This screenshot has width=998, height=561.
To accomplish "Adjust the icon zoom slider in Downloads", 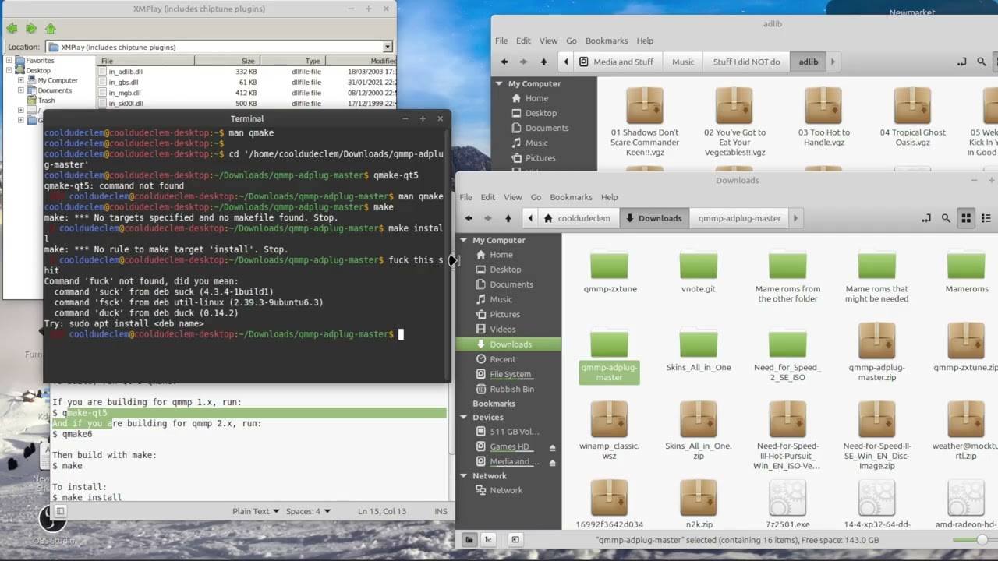I will 982,539.
